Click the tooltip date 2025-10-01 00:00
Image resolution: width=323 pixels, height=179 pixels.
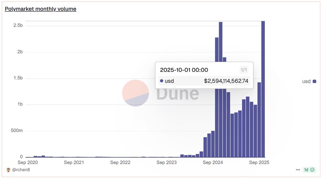click(184, 70)
